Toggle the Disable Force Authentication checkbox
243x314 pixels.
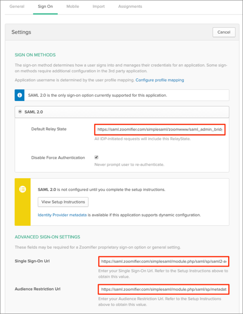pyautogui.click(x=96, y=157)
